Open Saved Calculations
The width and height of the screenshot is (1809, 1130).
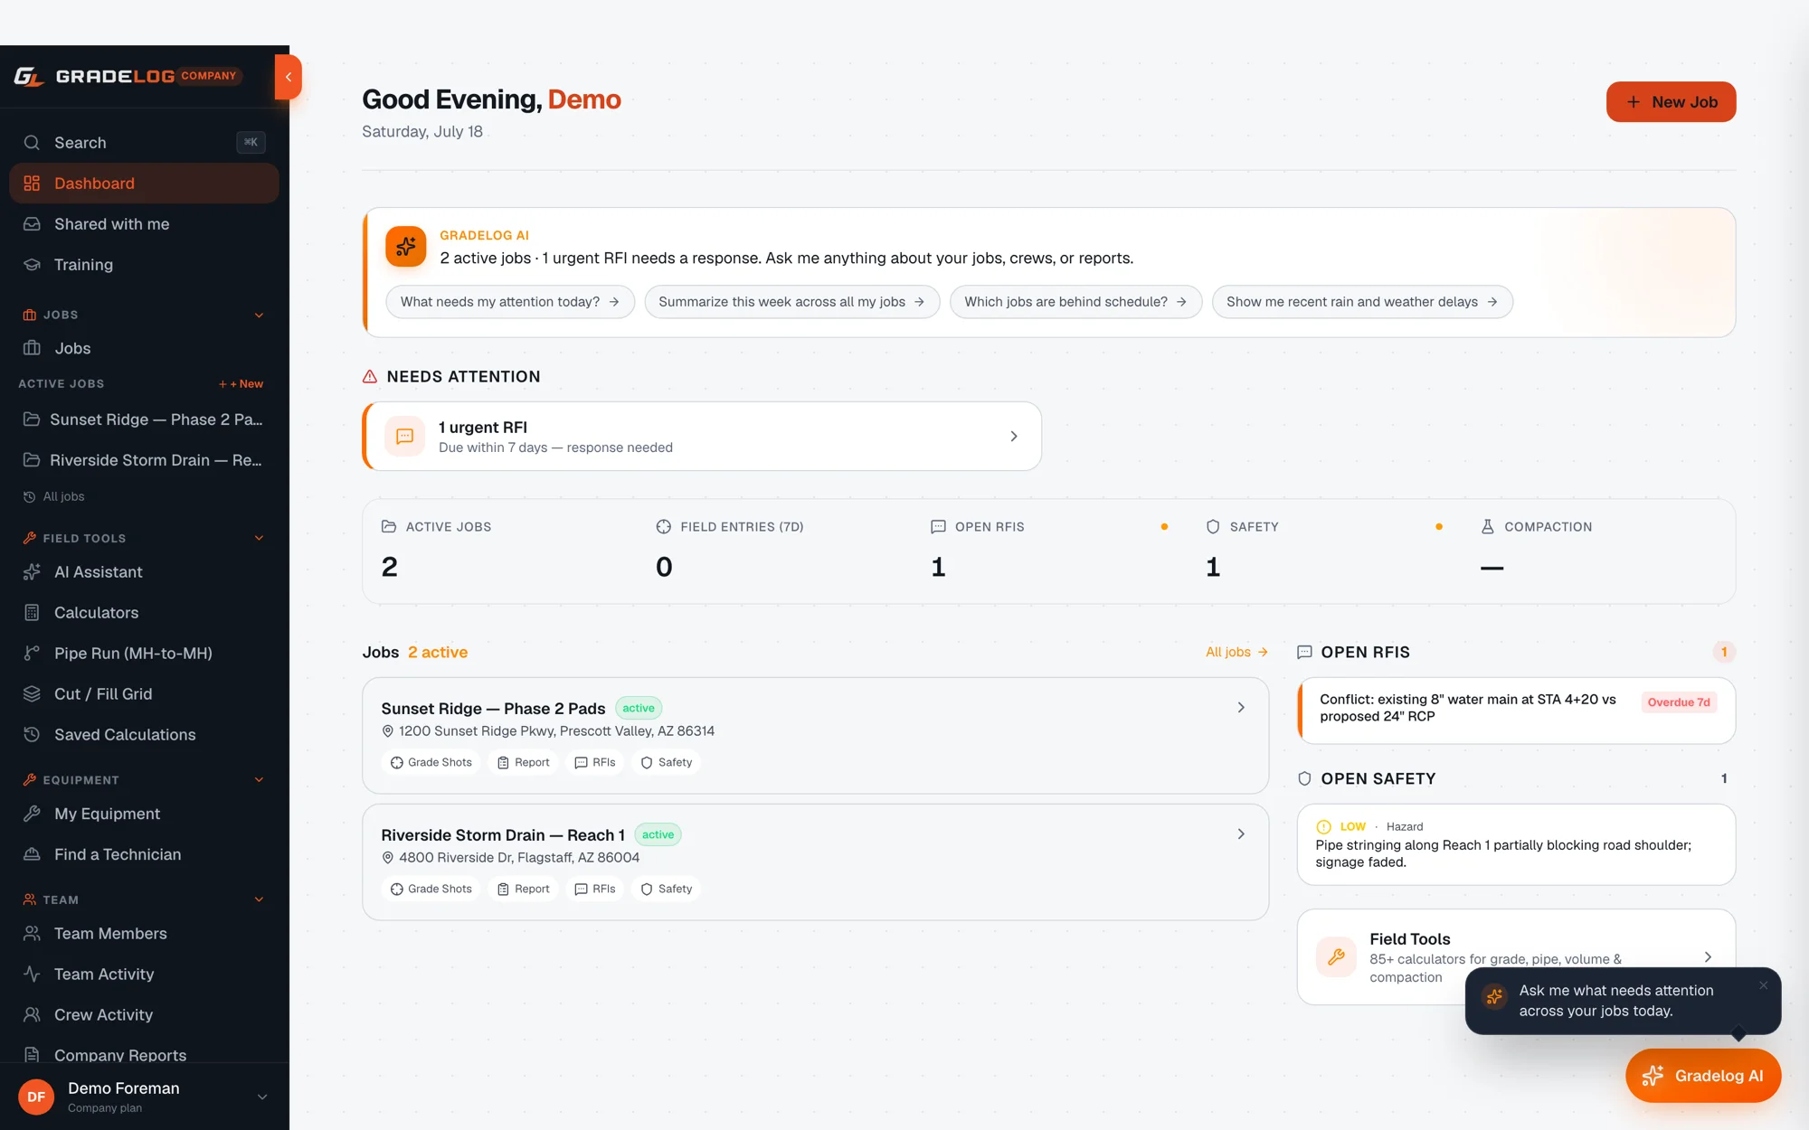pos(145,735)
